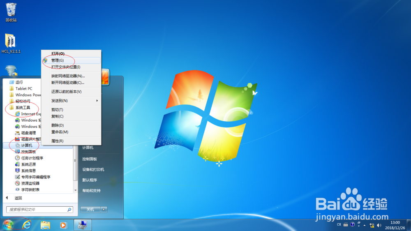Screen dimensions: 411x231
Task: Click the computer program icon on taskbar
Action: (x=83, y=225)
